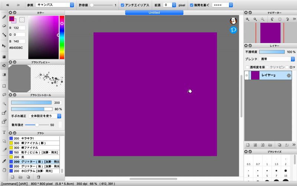This screenshot has width=297, height=186.
Task: Click the rainbow hue slider bar
Action: [62, 37]
